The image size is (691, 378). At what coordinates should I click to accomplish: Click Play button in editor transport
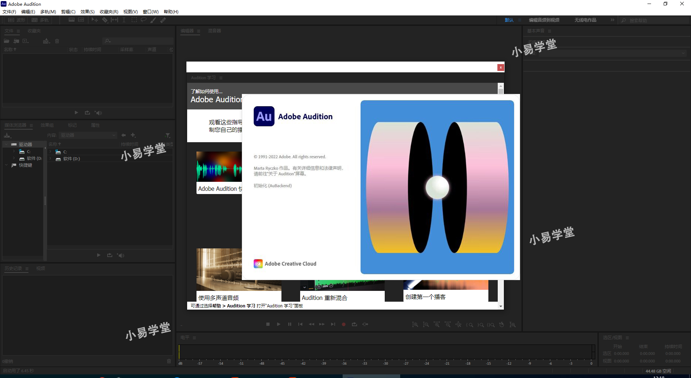(x=279, y=324)
